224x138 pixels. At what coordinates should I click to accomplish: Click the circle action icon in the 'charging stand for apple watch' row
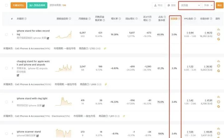218,66
